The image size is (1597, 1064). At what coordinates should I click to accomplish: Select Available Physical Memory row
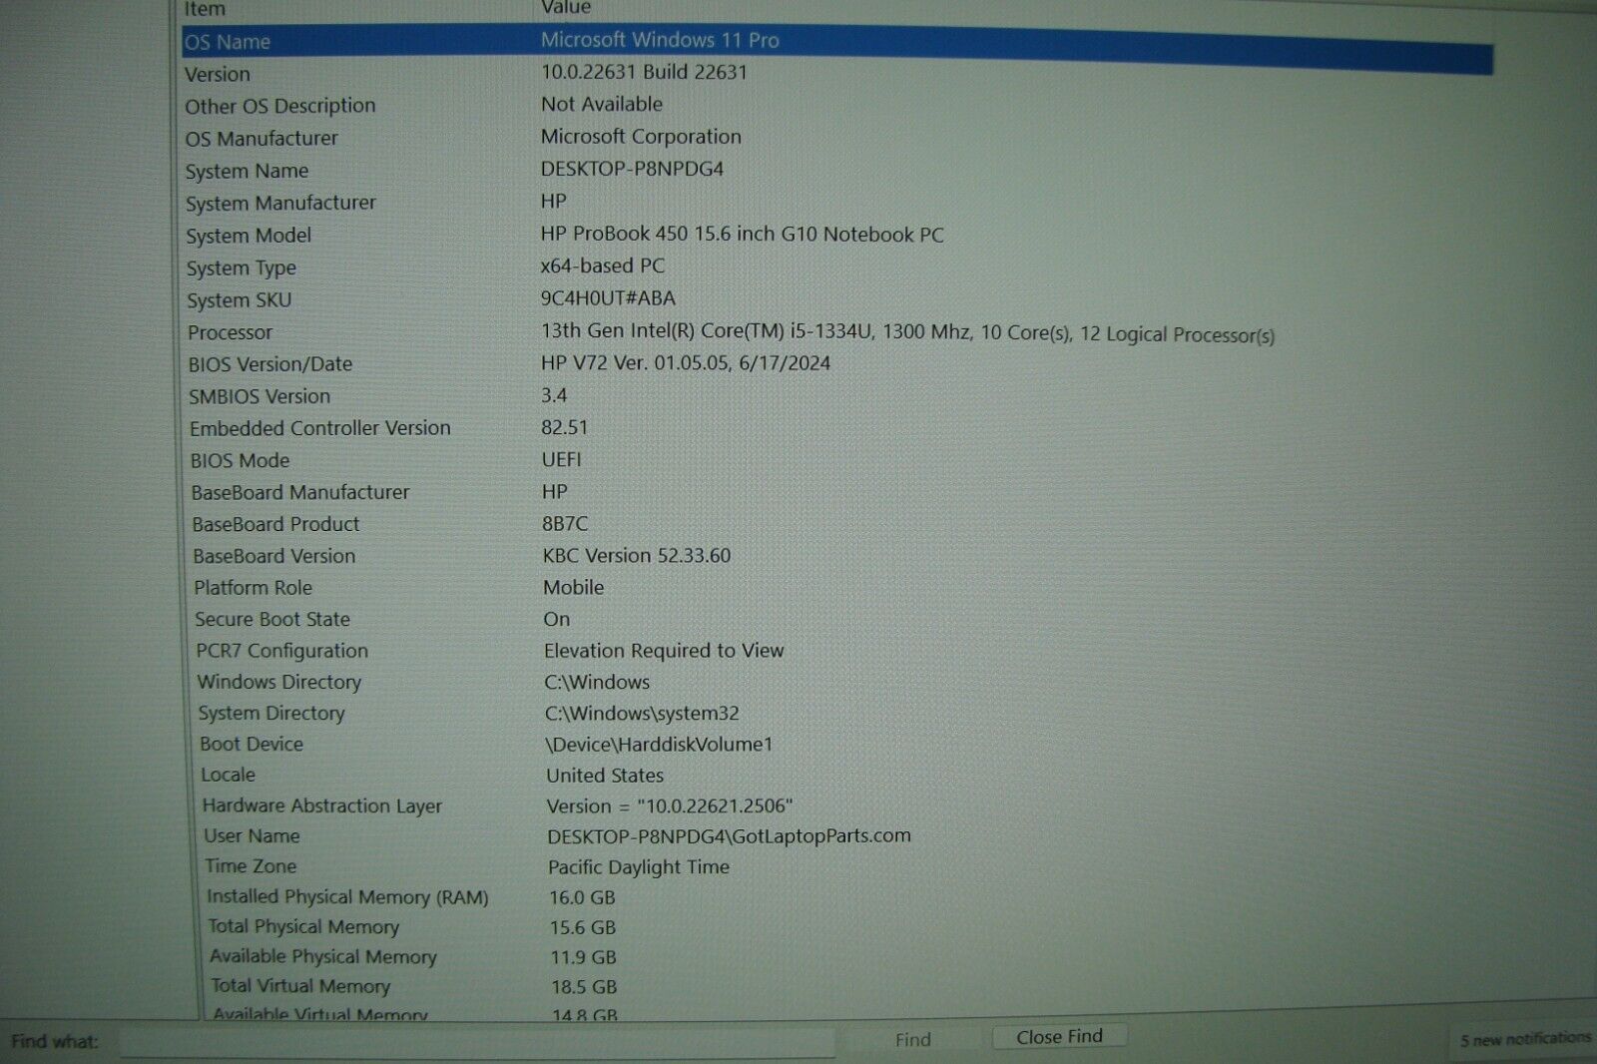coord(323,957)
